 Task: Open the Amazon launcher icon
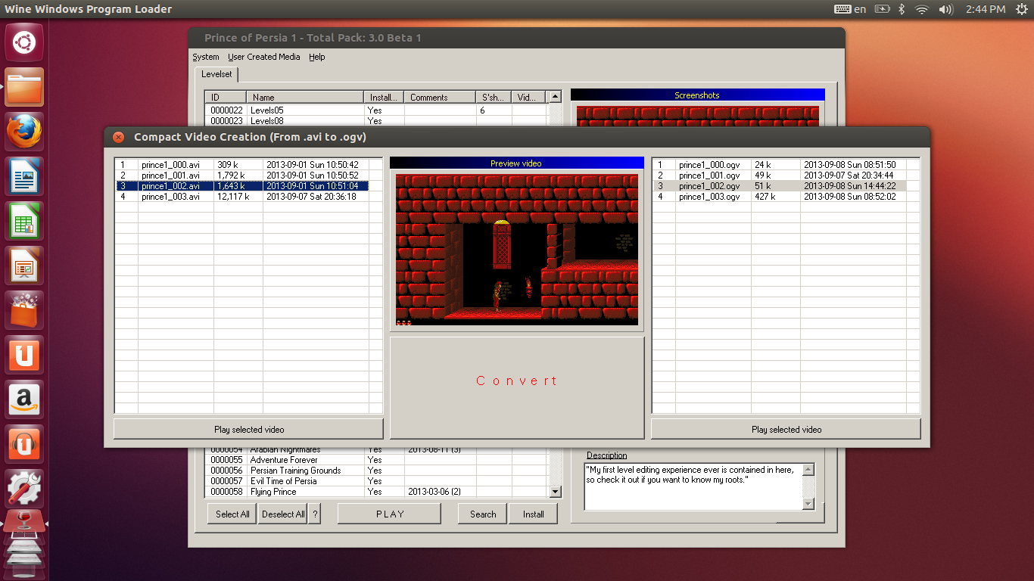pyautogui.click(x=24, y=399)
